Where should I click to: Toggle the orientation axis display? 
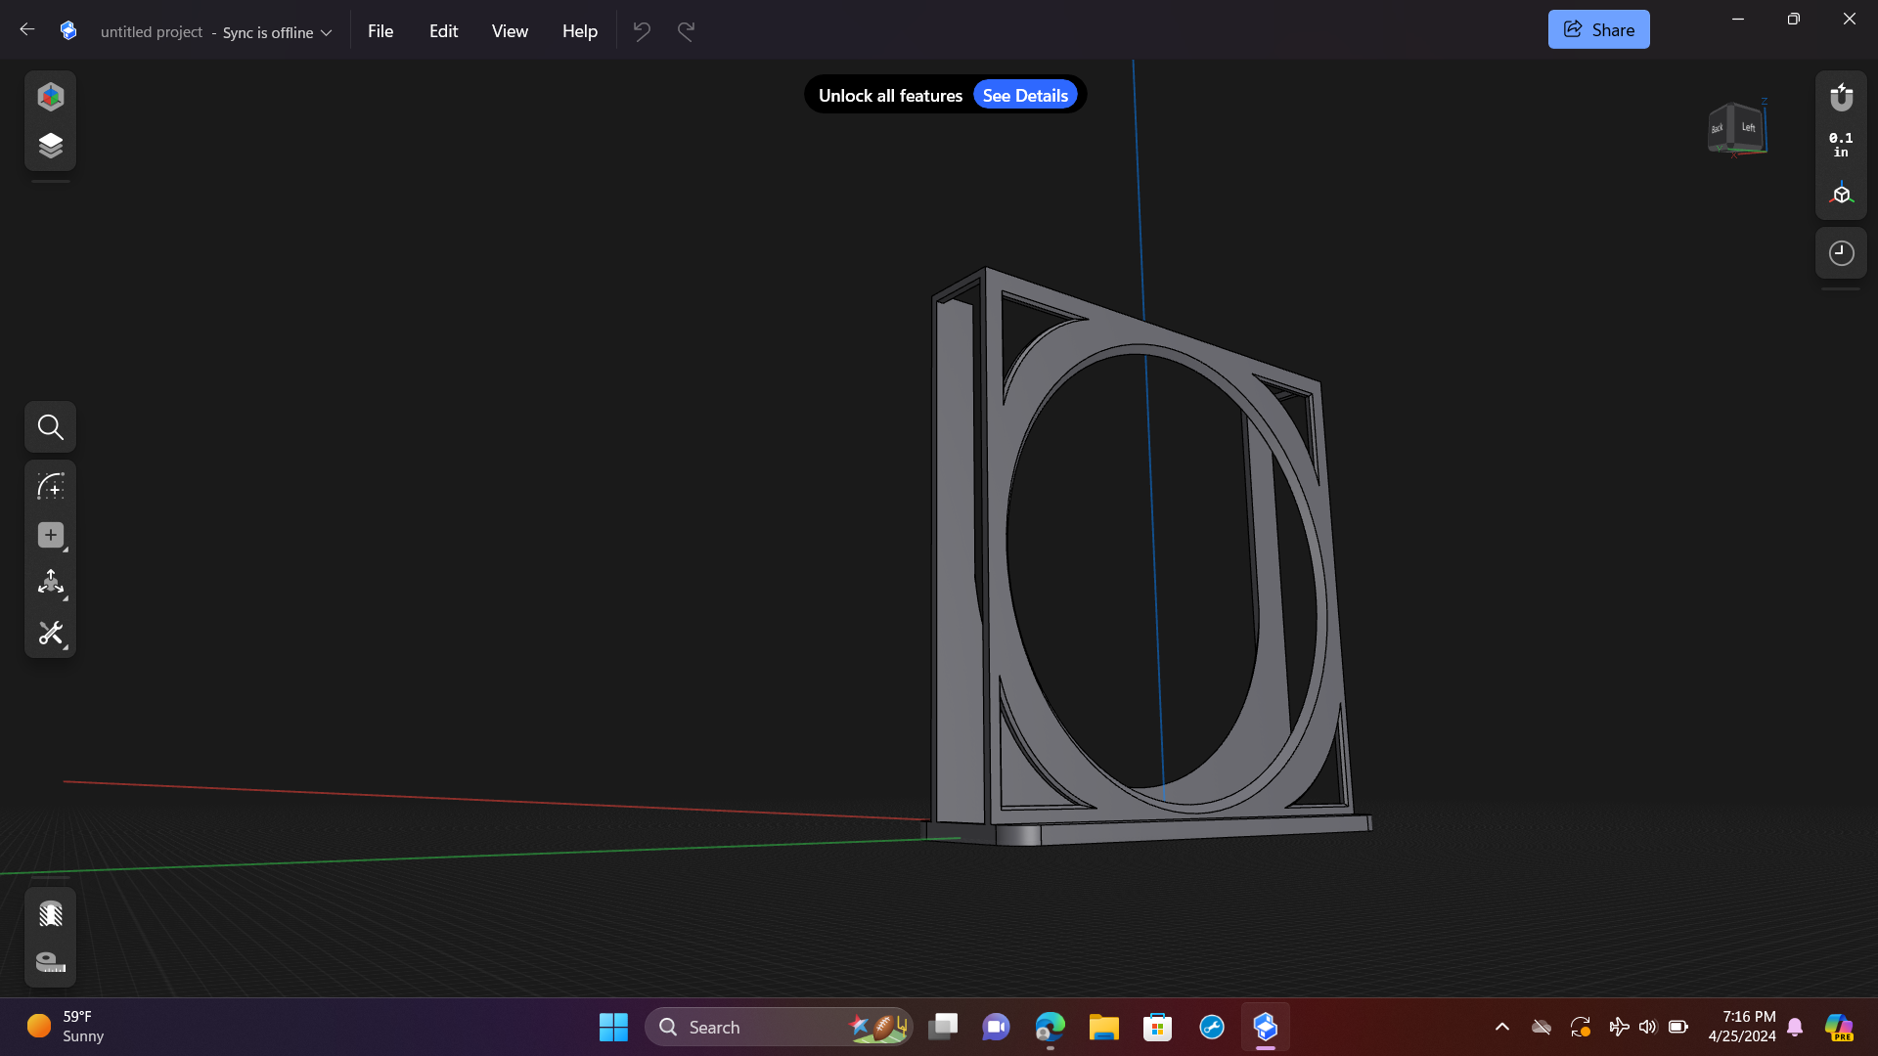(1841, 193)
